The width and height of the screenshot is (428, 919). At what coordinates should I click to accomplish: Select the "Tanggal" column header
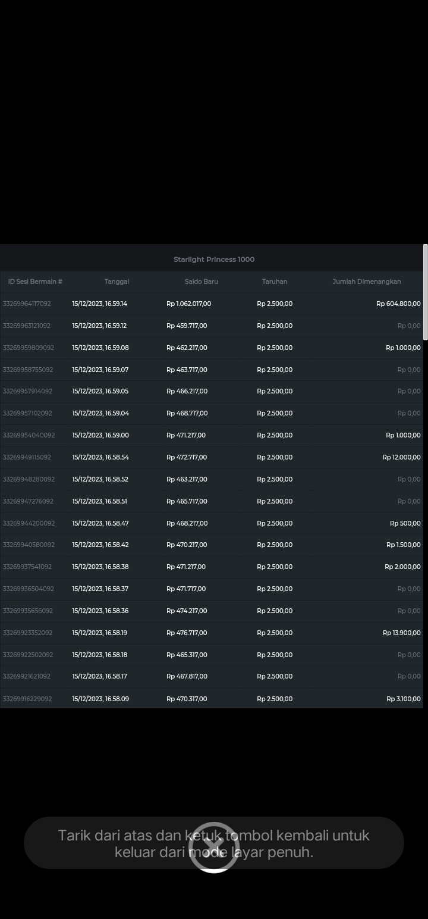(117, 282)
